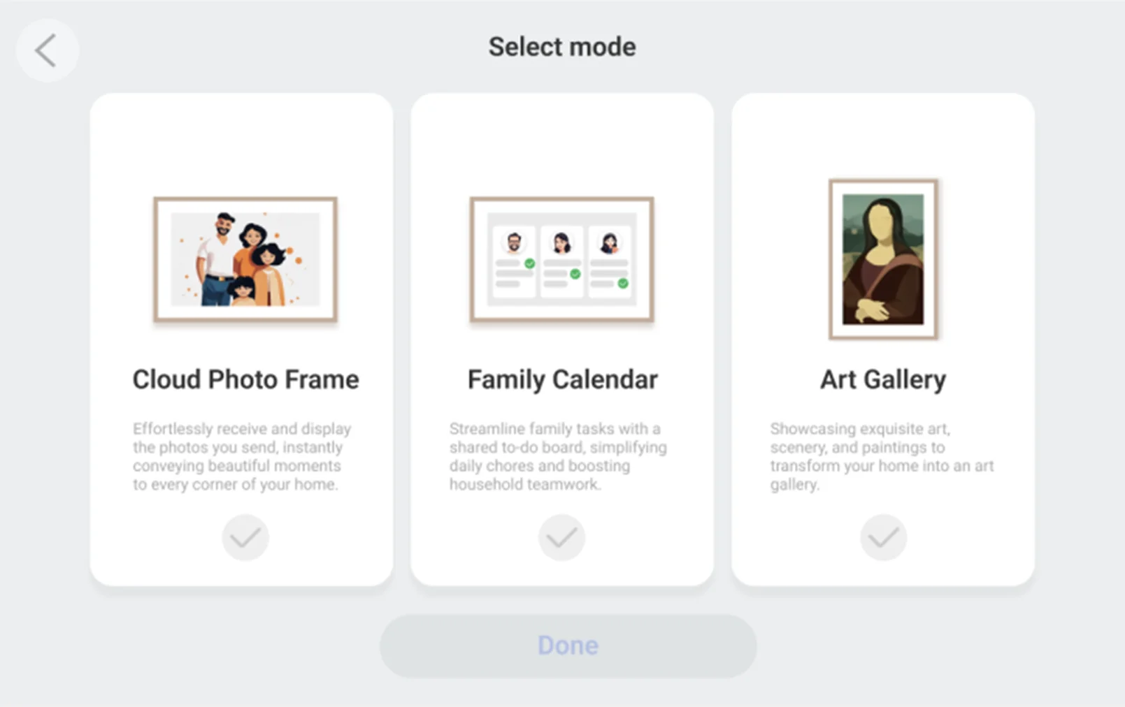Select the Family Calendar checkmark

point(561,537)
